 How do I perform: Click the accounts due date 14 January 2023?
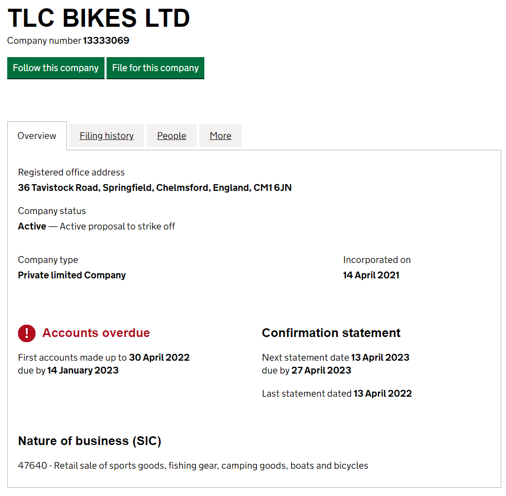point(82,370)
